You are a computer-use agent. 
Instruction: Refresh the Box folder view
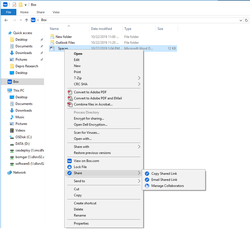pos(246,20)
